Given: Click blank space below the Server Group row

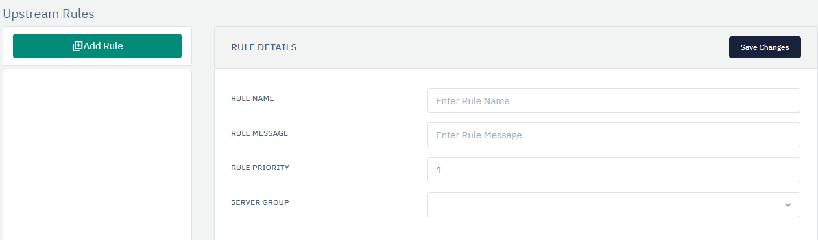Looking at the screenshot, I should (516, 230).
